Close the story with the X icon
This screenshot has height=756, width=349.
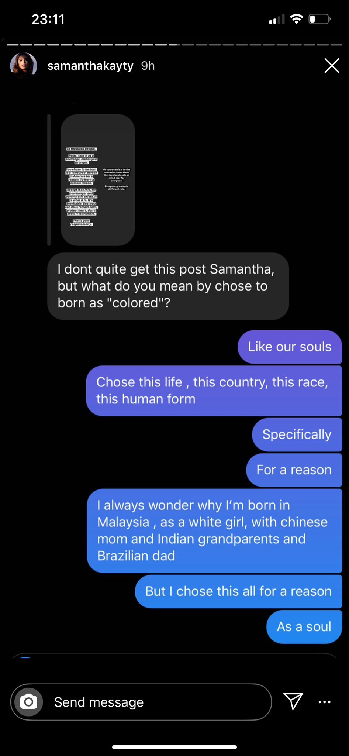click(x=332, y=66)
